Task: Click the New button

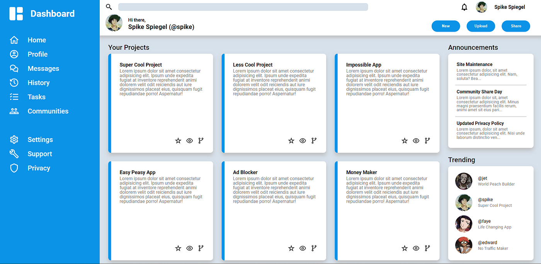Action: pyautogui.click(x=446, y=26)
